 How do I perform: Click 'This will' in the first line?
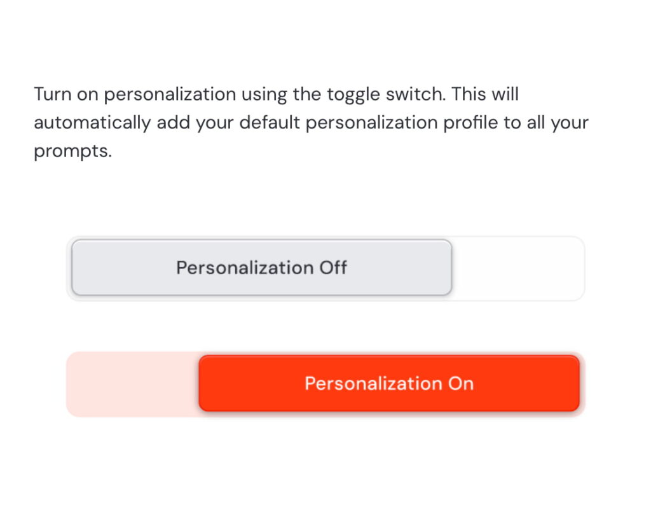[485, 94]
